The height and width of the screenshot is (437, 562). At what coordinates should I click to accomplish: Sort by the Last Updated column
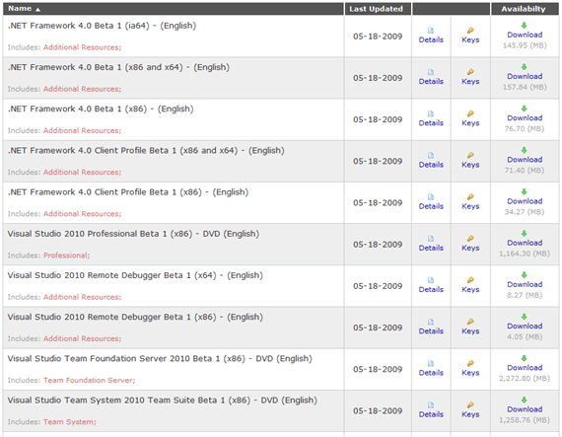coord(376,9)
